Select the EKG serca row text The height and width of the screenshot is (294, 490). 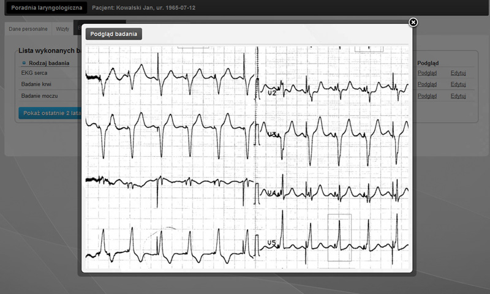[34, 73]
